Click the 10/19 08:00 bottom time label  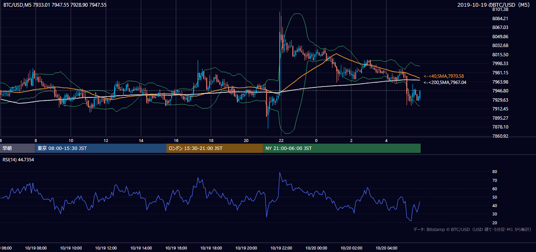tap(35, 248)
